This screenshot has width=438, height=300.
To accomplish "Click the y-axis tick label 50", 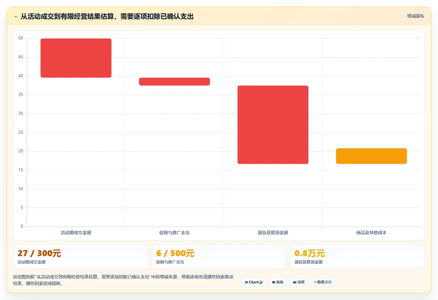I will pos(21,38).
